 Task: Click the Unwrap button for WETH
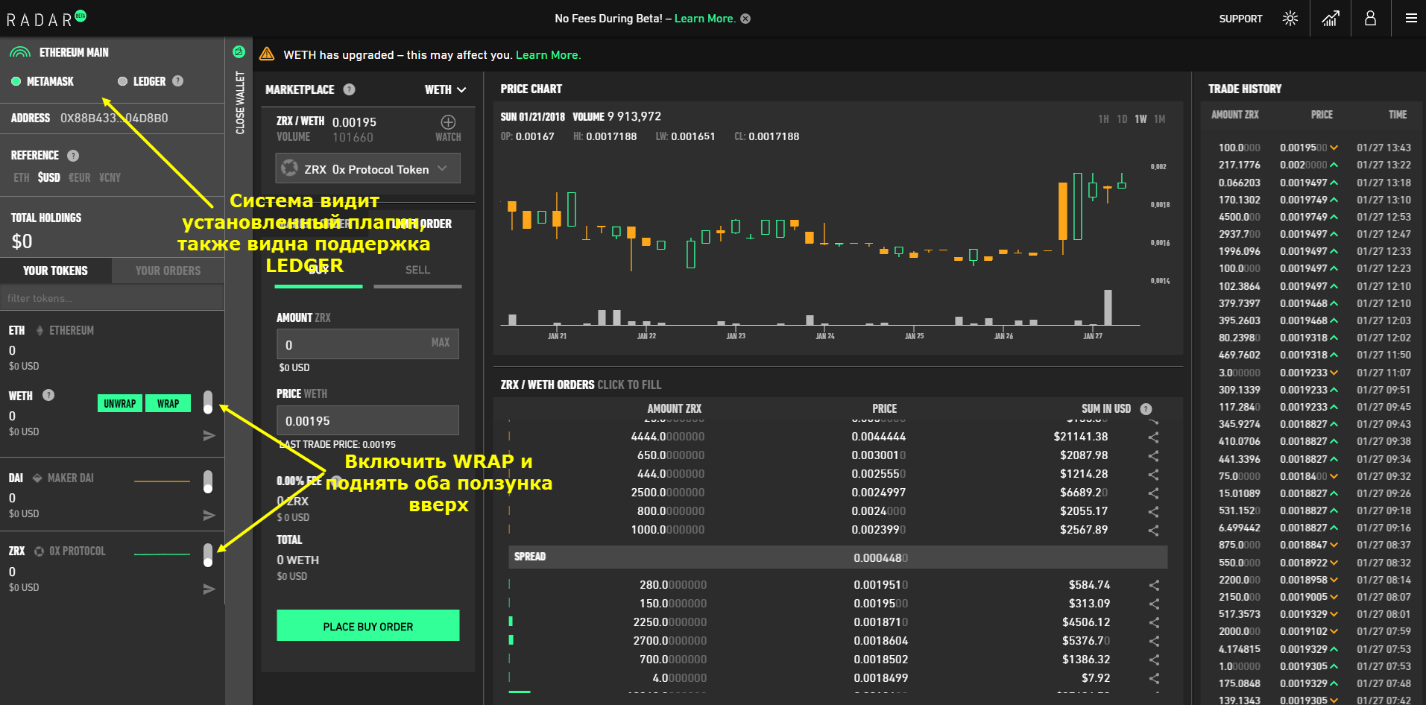tap(120, 403)
